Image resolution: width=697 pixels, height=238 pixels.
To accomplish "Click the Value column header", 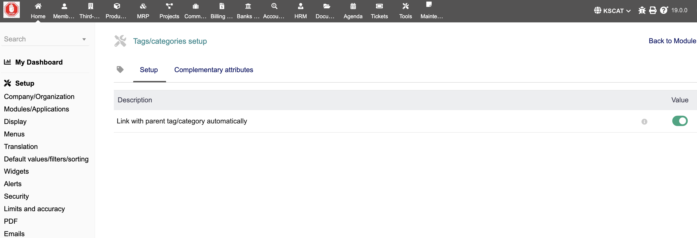I will [680, 100].
